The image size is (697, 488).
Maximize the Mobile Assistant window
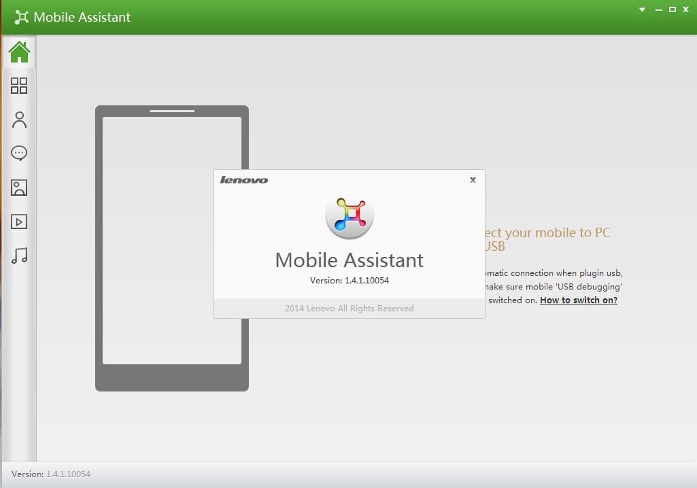[x=673, y=10]
